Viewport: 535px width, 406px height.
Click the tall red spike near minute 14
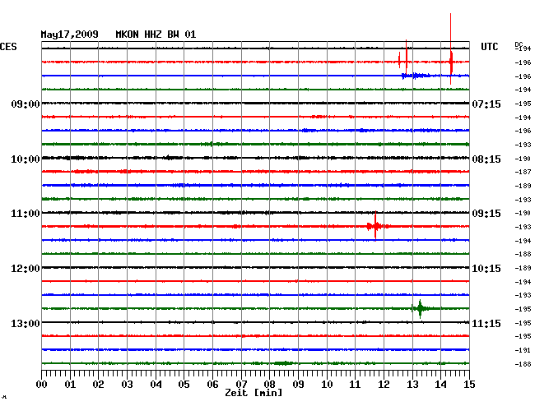451,48
